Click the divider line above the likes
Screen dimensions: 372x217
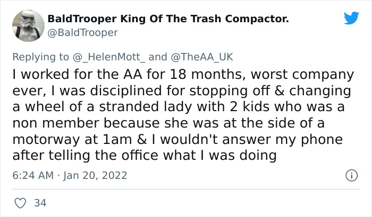[185, 189]
